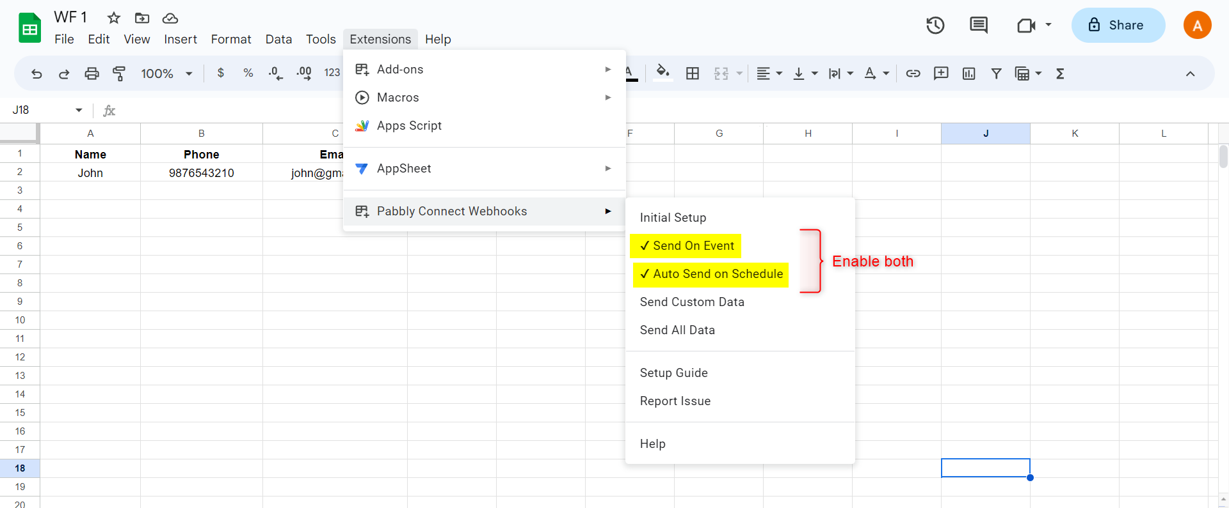Viewport: 1229px width, 508px height.
Task: Click the create filter funnel icon
Action: tap(996, 73)
